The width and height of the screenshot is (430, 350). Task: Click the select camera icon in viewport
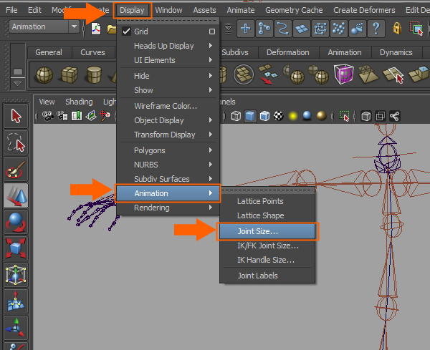click(x=48, y=116)
